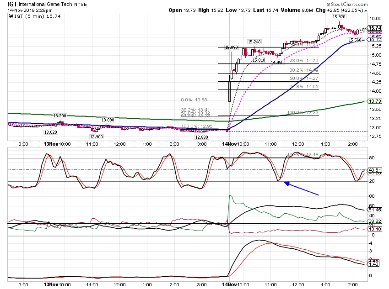Click the 100.0%: 12.95 Fibonacci label
This screenshot has width=389, height=289.
[x=197, y=126]
